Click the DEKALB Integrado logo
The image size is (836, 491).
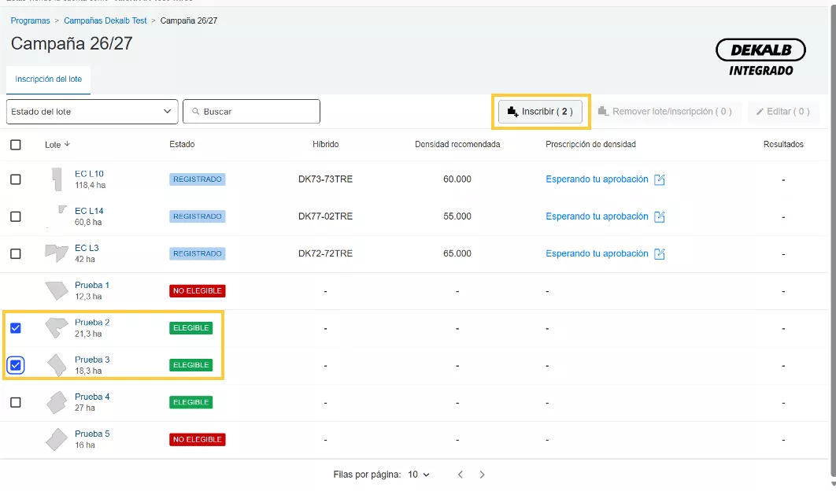pos(760,58)
